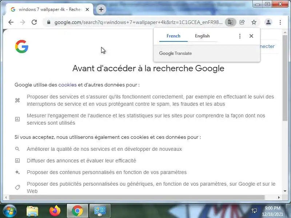Open translate popup options menu
Viewport: 291px width, 218px height.
[240, 36]
